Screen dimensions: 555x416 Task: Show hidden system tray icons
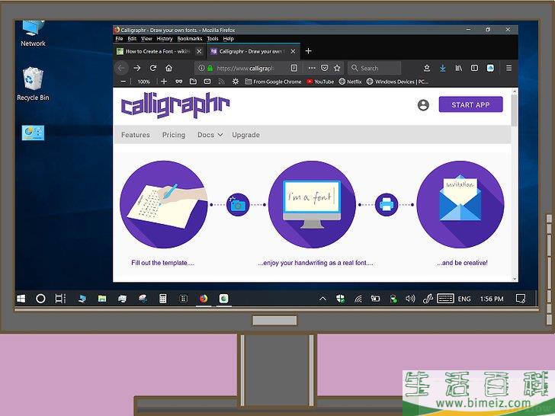(322, 299)
